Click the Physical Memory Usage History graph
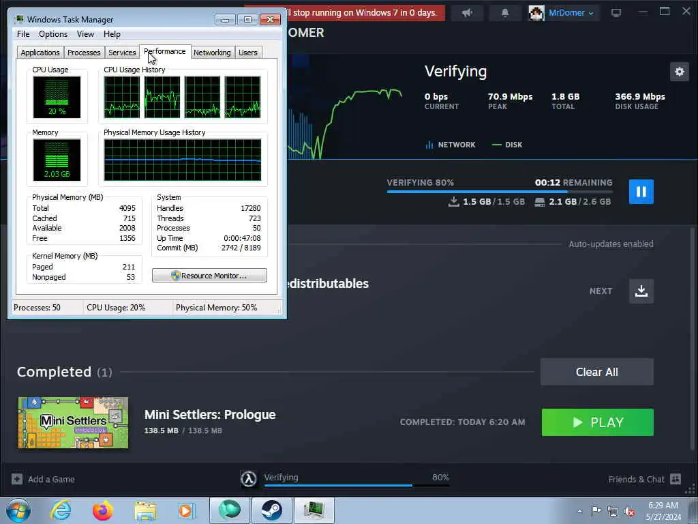Viewport: 698px width, 524px height. pyautogui.click(x=183, y=160)
